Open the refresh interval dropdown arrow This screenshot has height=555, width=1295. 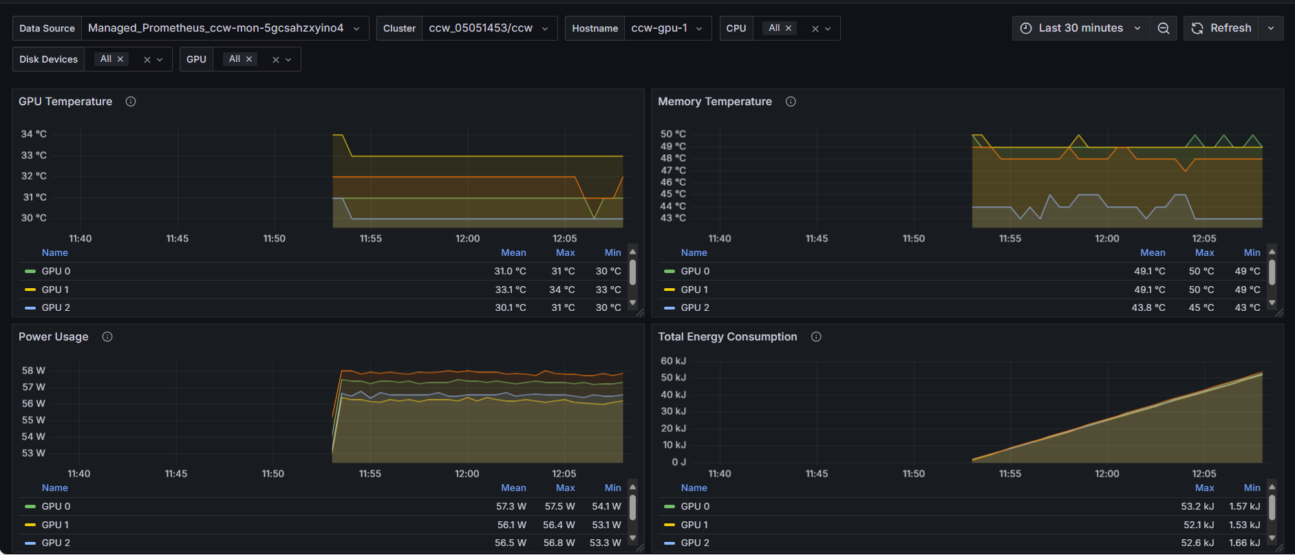pyautogui.click(x=1271, y=28)
